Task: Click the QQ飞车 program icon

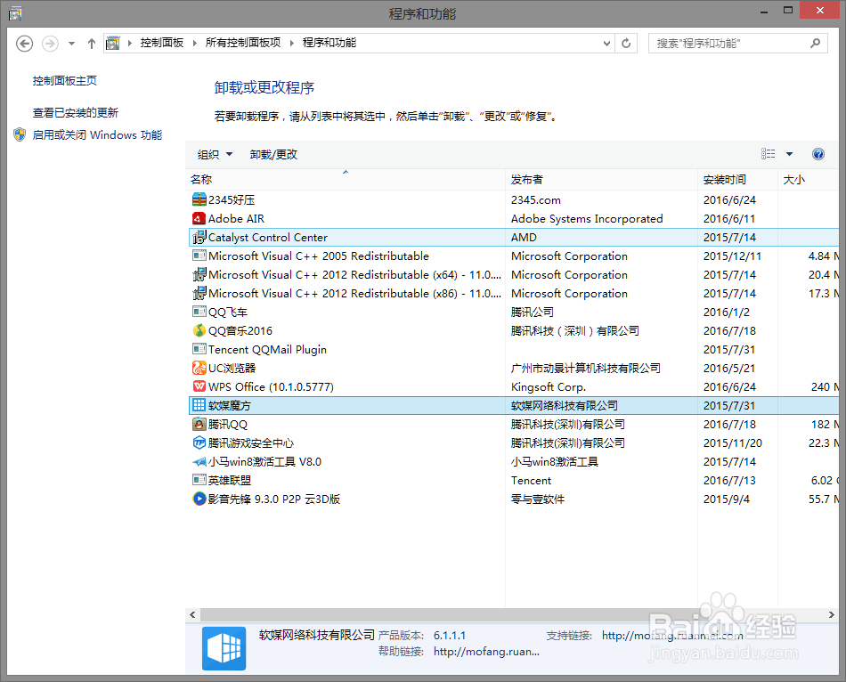Action: click(x=199, y=312)
